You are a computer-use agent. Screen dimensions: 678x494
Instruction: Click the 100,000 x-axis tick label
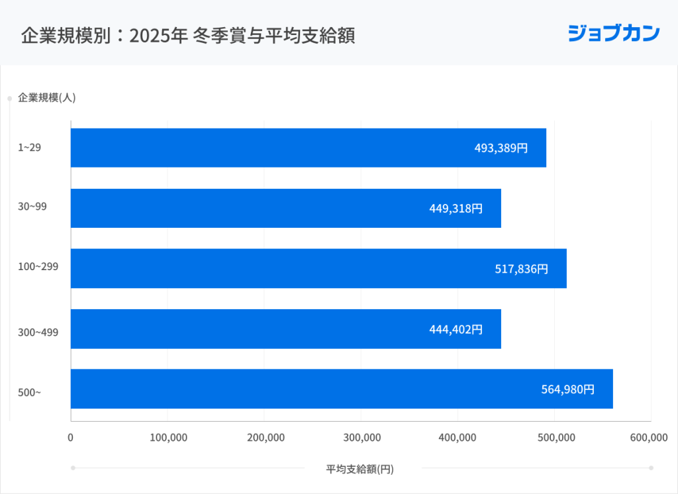(x=168, y=437)
